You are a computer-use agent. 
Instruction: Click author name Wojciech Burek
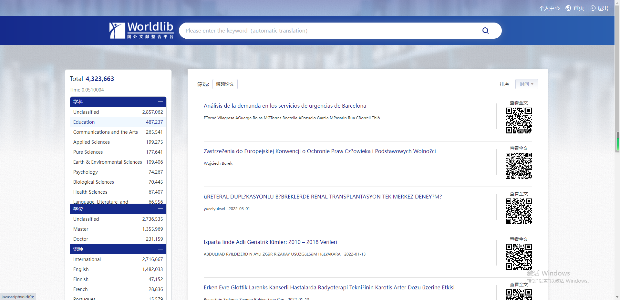pos(218,163)
